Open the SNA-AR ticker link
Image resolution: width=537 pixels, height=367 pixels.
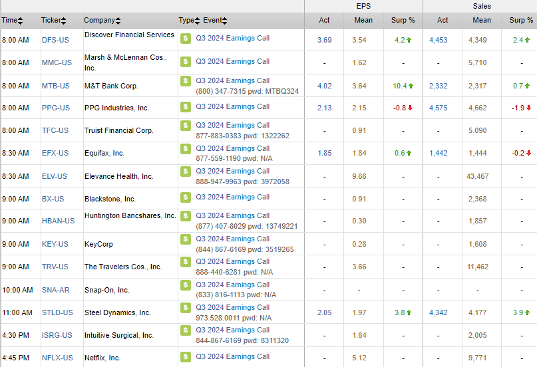(x=55, y=290)
